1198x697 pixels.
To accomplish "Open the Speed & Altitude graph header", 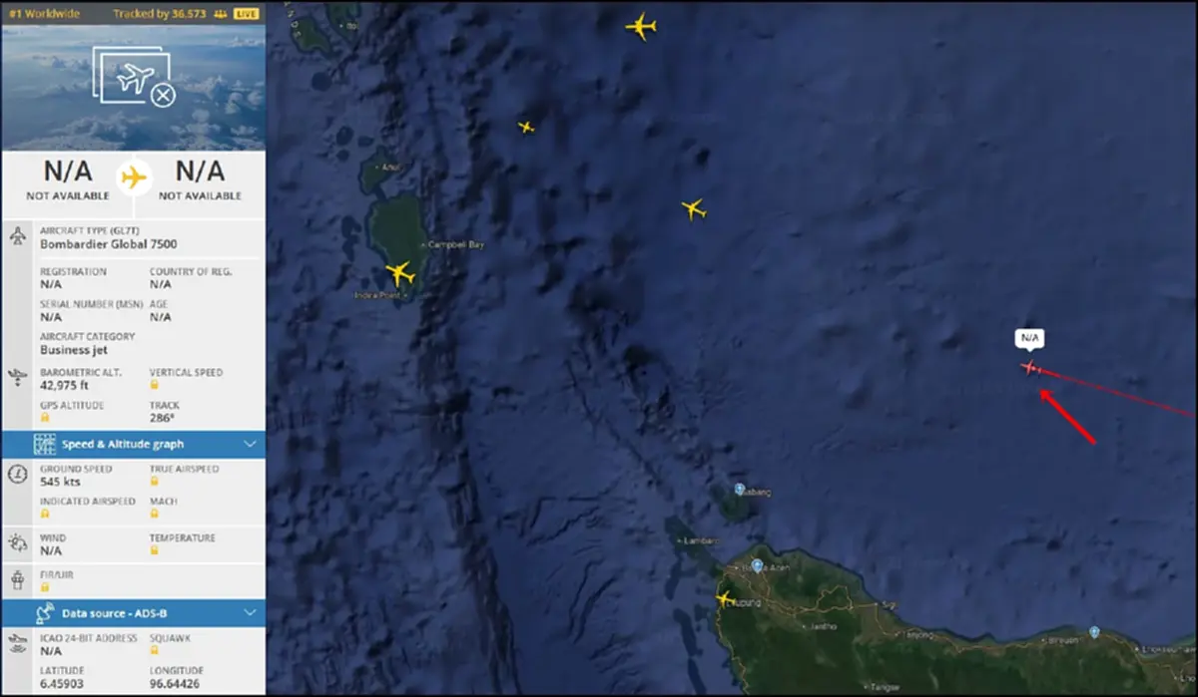I will coord(134,444).
